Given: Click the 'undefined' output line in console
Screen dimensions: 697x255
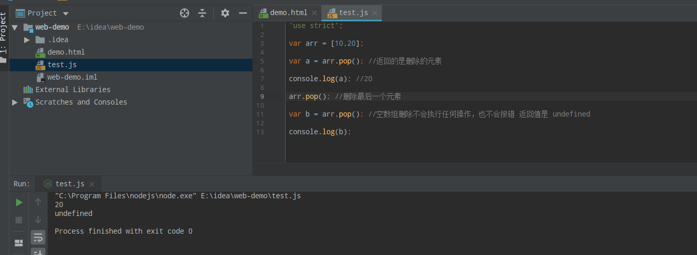Looking at the screenshot, I should 74,213.
